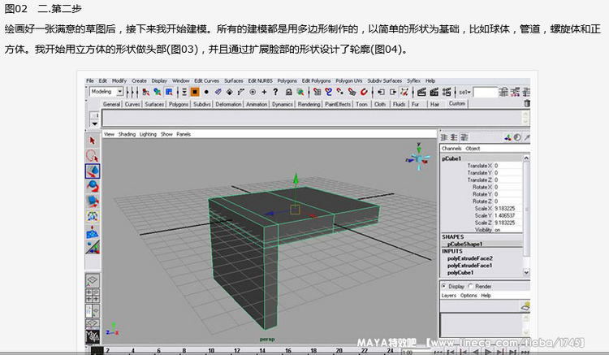Open the Channels menu in channel box
This screenshot has height=355, width=609.
[x=451, y=149]
